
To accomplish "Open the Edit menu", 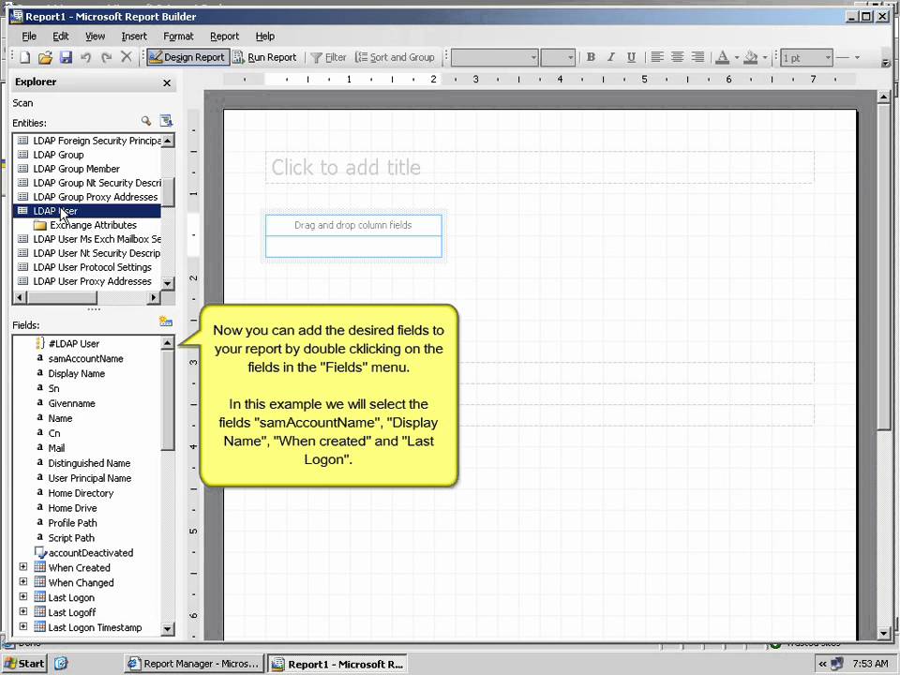I will [x=60, y=37].
